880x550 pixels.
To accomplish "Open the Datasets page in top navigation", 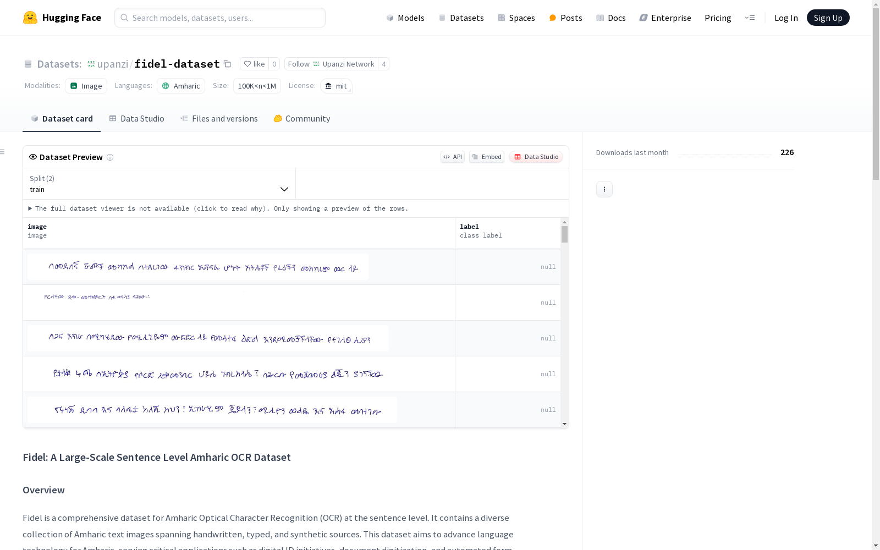I will pos(461,18).
